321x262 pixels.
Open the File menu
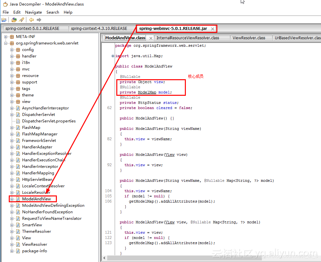pos(6,12)
